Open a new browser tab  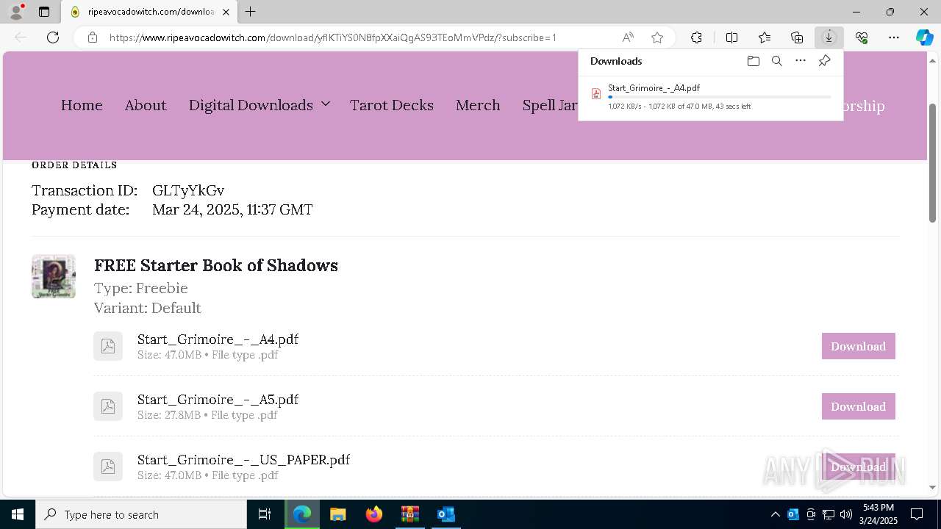[x=251, y=12]
